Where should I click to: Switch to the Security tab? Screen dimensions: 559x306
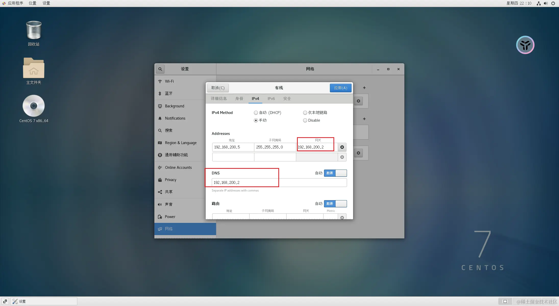(x=287, y=99)
